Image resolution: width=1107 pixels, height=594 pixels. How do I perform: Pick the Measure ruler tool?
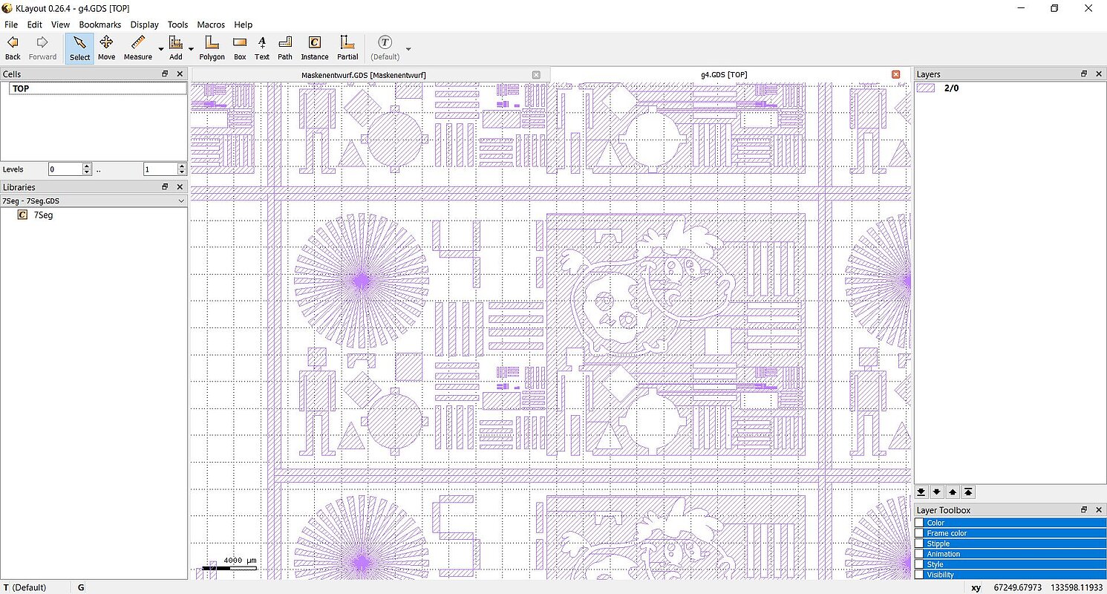pos(138,48)
